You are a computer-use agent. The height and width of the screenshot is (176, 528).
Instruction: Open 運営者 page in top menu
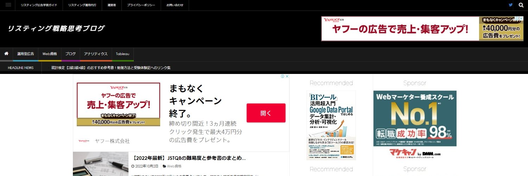coord(112,5)
